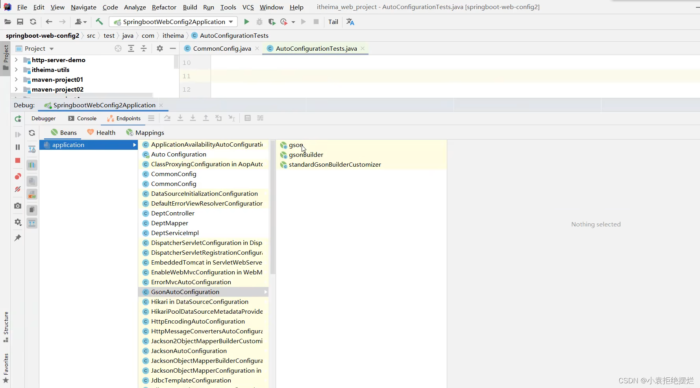The height and width of the screenshot is (388, 700).
Task: Click the Tail button in toolbar
Action: pos(333,22)
